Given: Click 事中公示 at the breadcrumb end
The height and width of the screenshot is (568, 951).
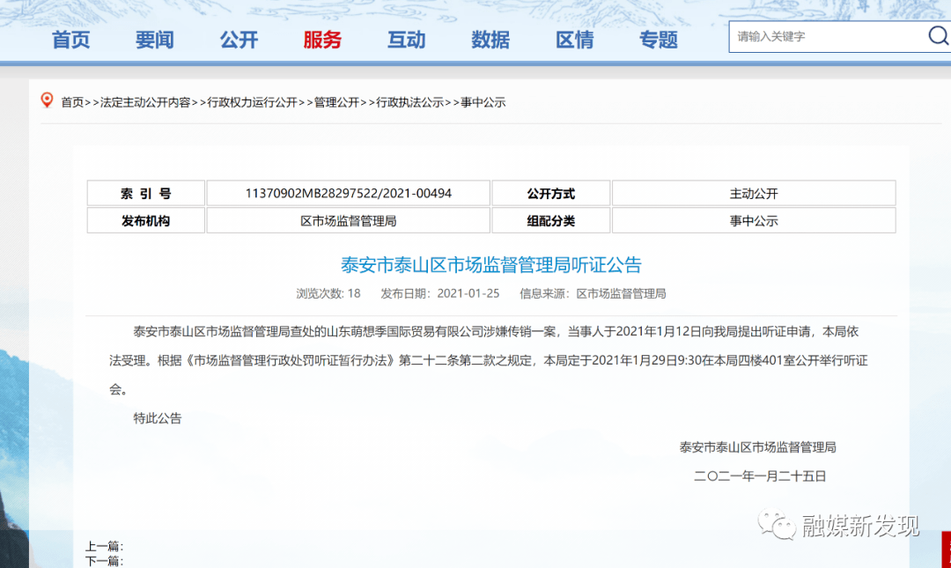Looking at the screenshot, I should click(483, 102).
